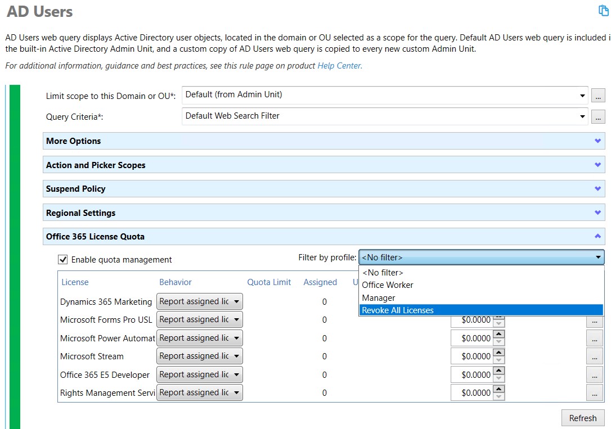611x429 pixels.
Task: Open Behavior dropdown for Microsoft Power Automate
Action: (x=200, y=338)
